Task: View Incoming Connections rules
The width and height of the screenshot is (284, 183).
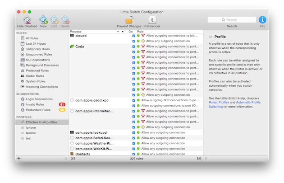Action: pyautogui.click(x=41, y=87)
